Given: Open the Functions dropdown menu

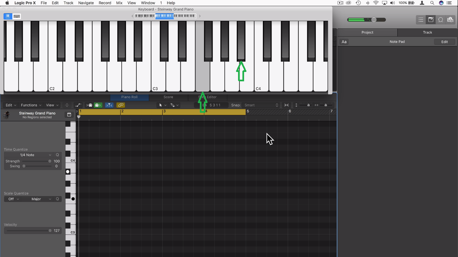Looking at the screenshot, I should click(31, 105).
